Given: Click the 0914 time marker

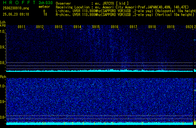Looking at the screenshot, I should point(77,27).
